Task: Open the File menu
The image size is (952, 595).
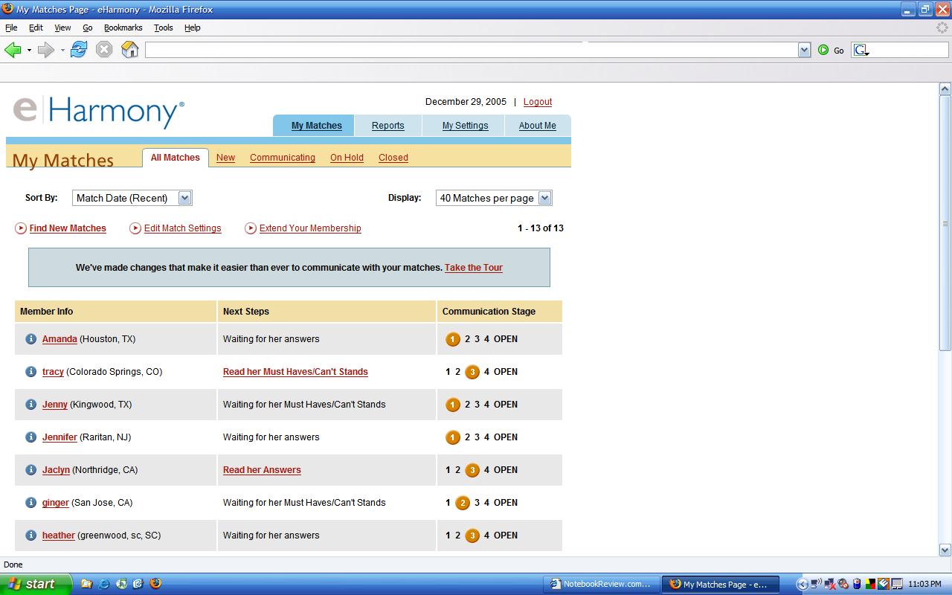Action: [11, 28]
